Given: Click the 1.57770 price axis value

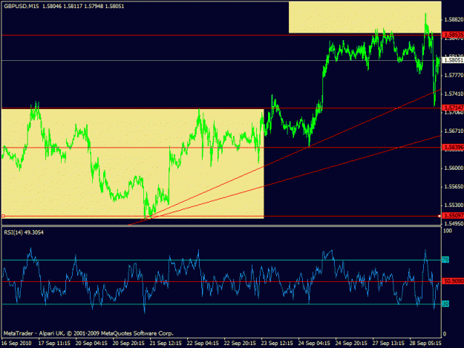Looking at the screenshot, I should point(454,76).
